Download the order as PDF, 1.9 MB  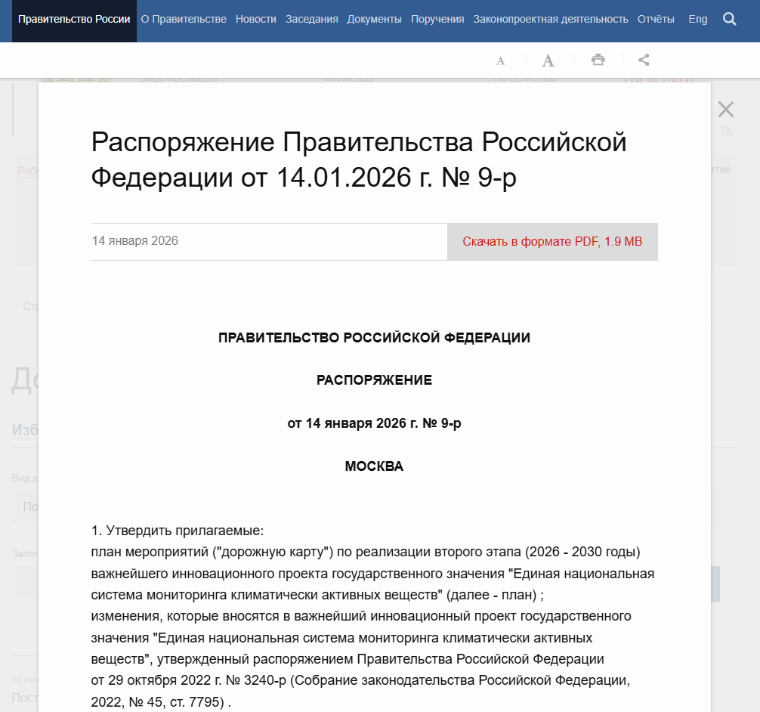click(552, 242)
